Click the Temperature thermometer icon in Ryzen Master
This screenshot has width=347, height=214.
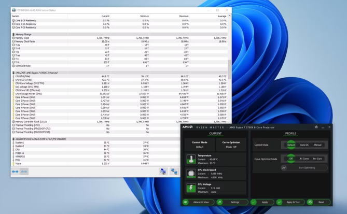coord(191,159)
